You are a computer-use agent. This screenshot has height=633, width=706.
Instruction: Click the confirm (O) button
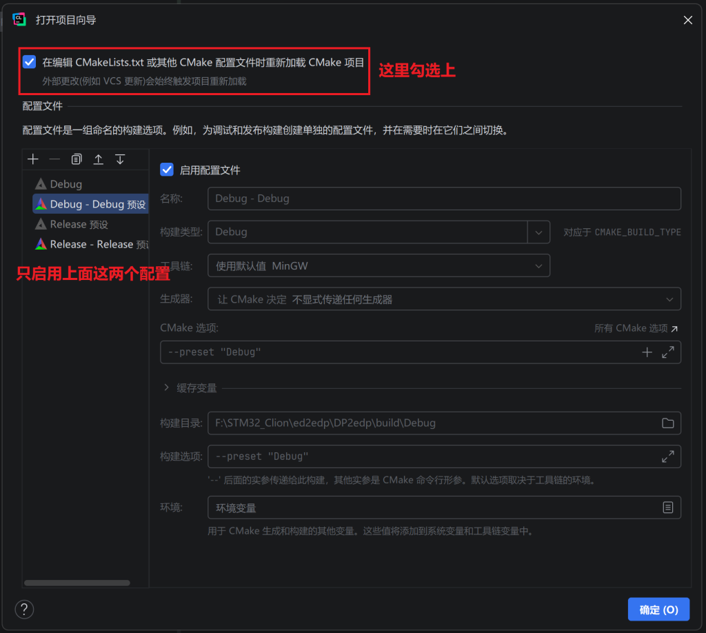(658, 610)
